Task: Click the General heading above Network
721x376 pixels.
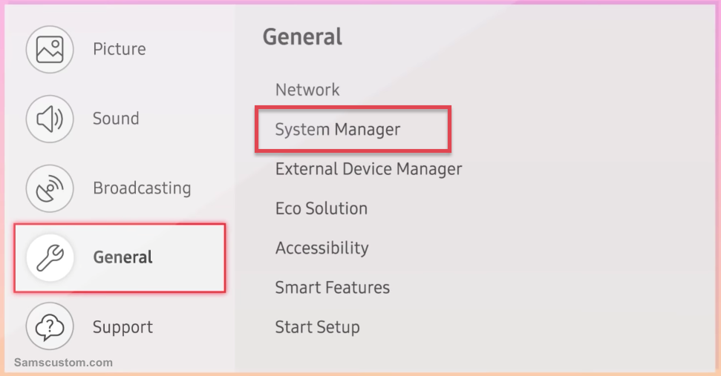Action: (x=302, y=37)
